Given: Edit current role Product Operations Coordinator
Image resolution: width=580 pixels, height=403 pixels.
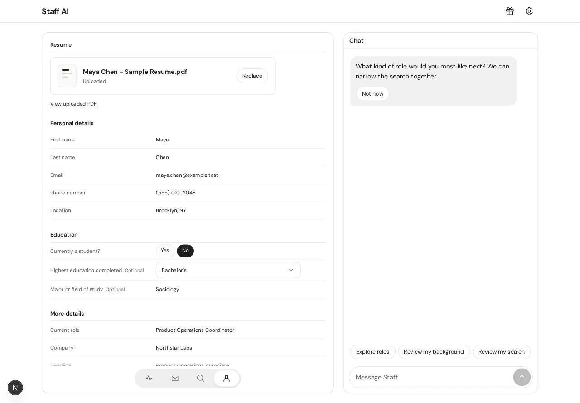Looking at the screenshot, I should (x=195, y=330).
